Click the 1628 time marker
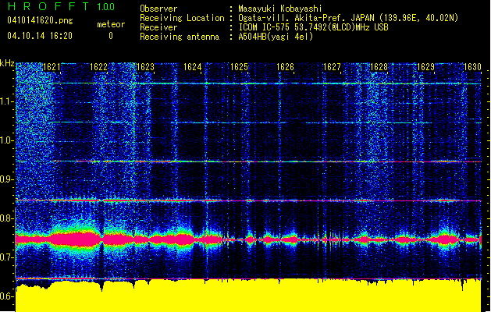Screen dimensions: 491x312 379,67
